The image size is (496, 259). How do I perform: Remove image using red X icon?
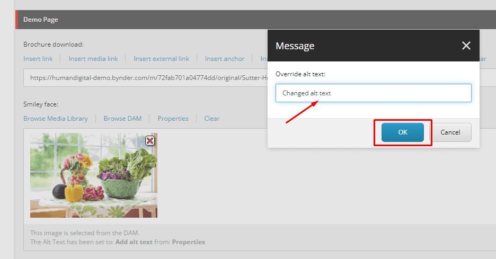(150, 141)
